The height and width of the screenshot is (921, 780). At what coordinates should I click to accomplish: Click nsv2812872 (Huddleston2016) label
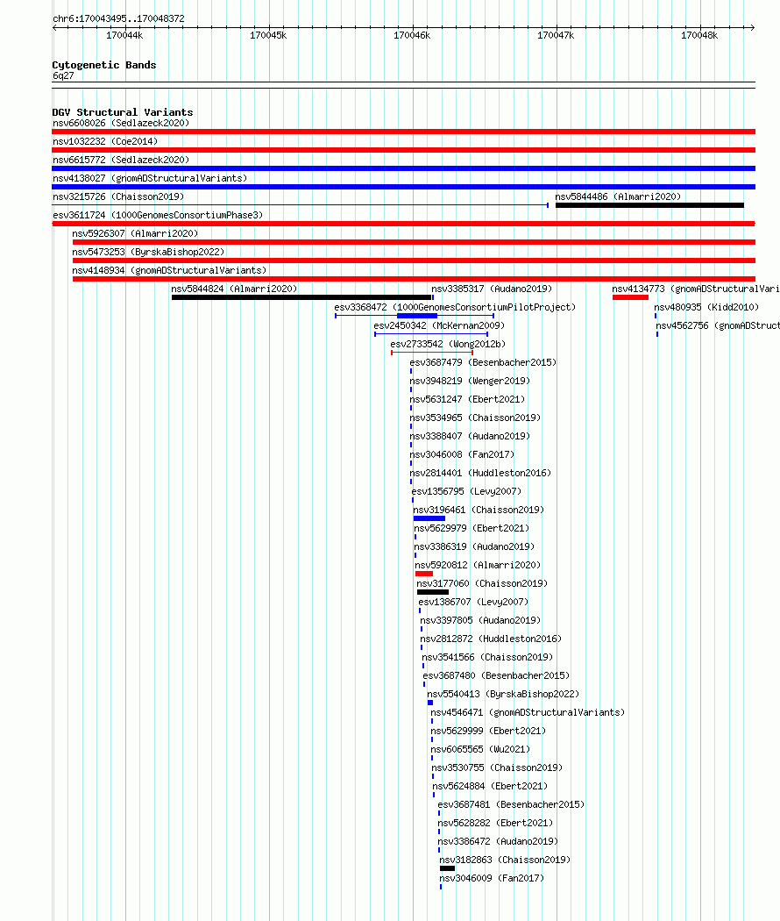point(491,639)
